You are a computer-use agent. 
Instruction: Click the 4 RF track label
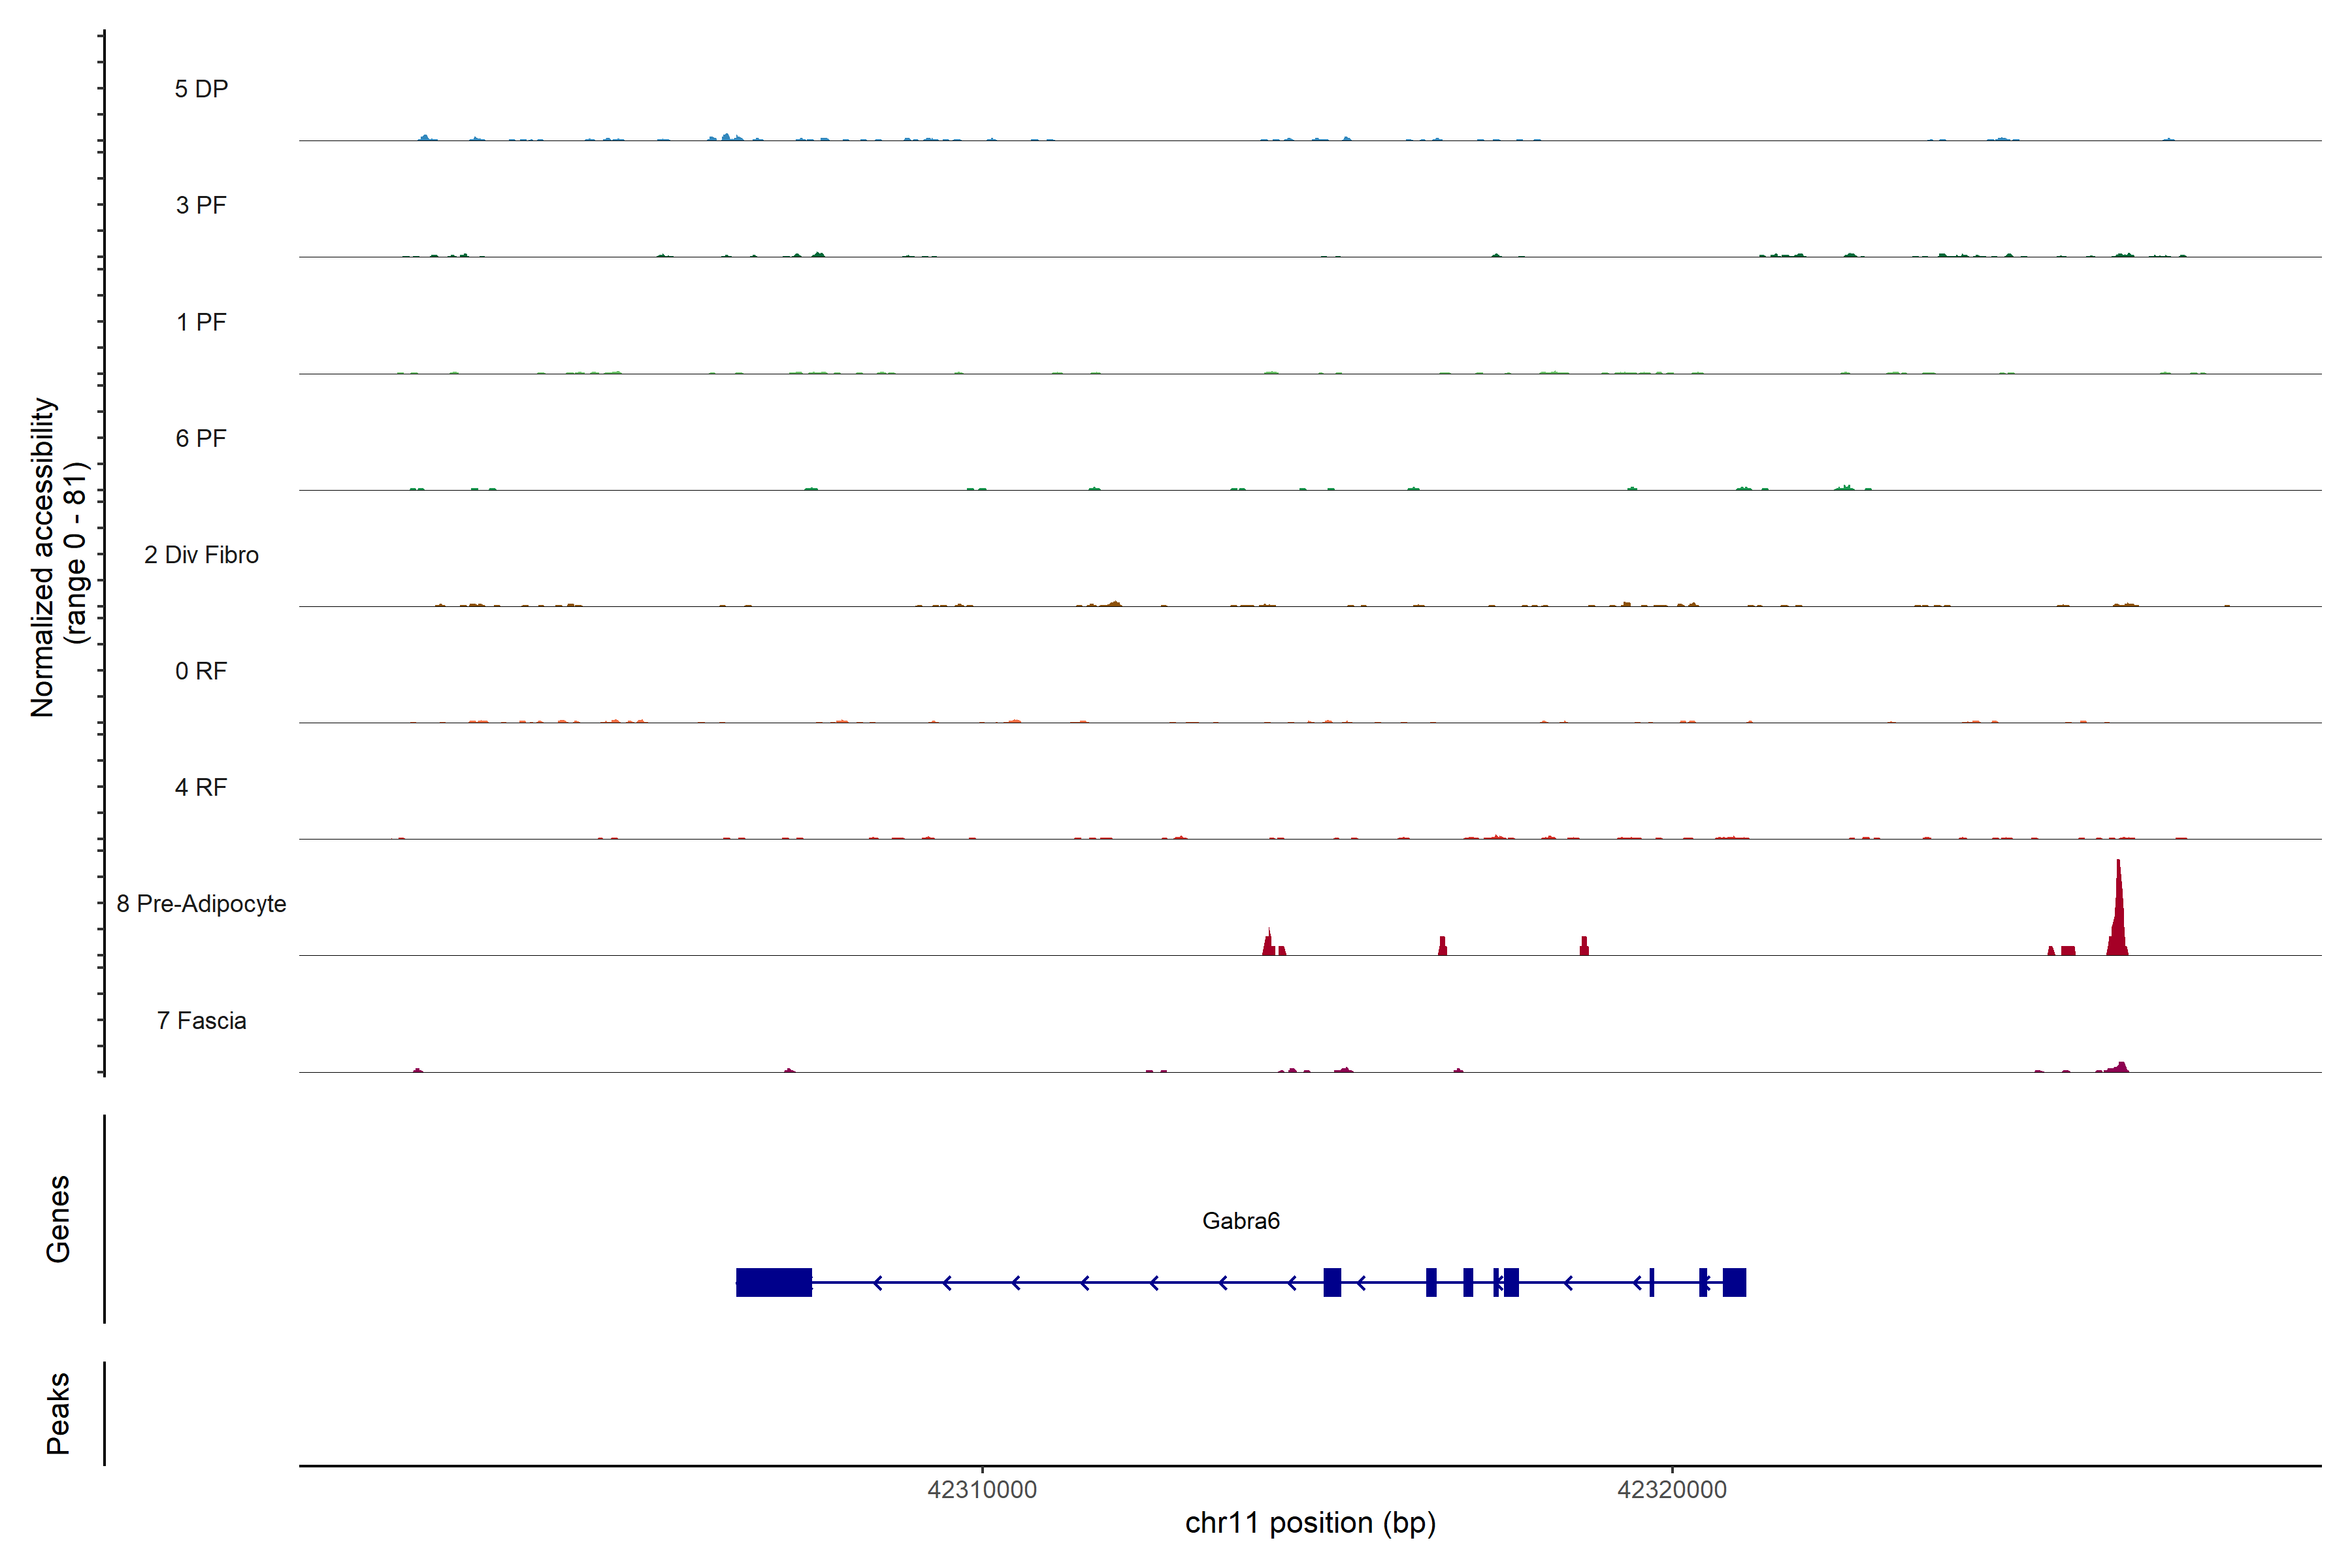coord(201,787)
